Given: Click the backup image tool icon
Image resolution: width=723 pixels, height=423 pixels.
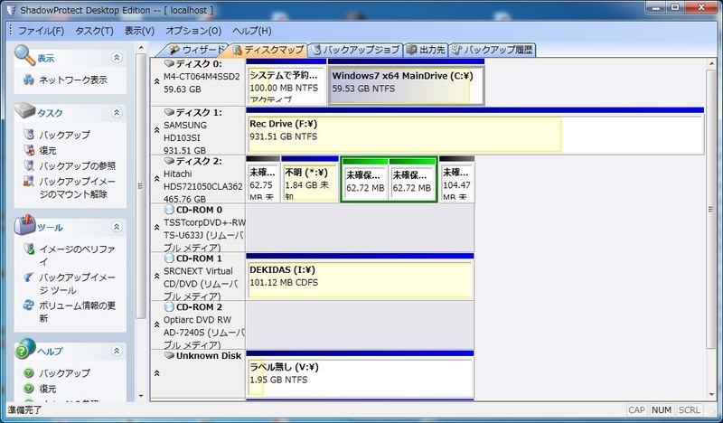Looking at the screenshot, I should 29,277.
